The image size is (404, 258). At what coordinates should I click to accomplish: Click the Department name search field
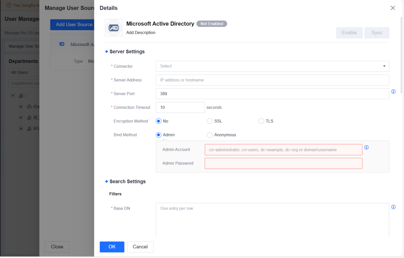pyautogui.click(x=24, y=83)
